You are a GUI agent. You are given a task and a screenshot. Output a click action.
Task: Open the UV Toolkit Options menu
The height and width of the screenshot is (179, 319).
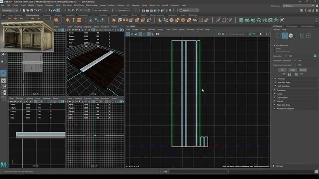pyautogui.click(x=276, y=30)
